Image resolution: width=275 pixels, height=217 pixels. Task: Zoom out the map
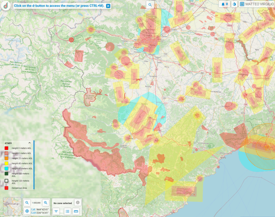(27, 203)
